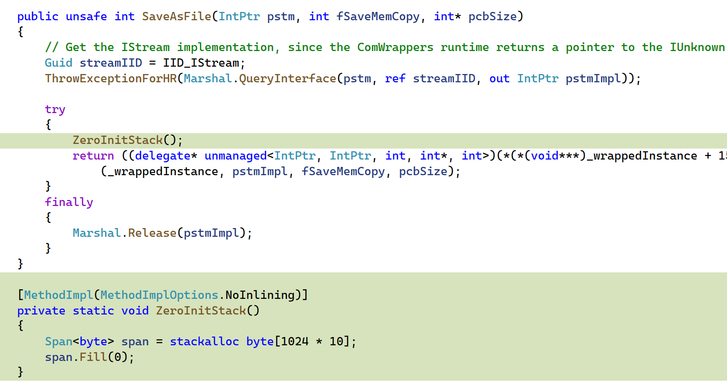The width and height of the screenshot is (727, 383).
Task: Click 'private' keyword before static void
Action: (x=41, y=311)
